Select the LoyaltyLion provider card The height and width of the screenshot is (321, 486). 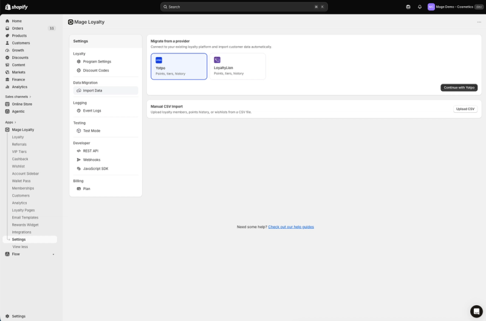tap(238, 67)
